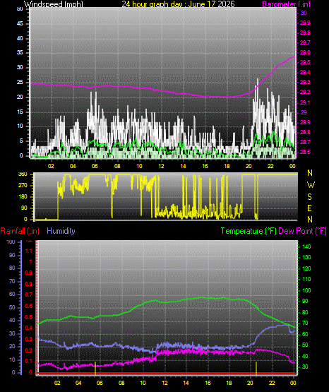
Task: Click the 20 hour tick under temperature graph
Action: [x=250, y=383]
